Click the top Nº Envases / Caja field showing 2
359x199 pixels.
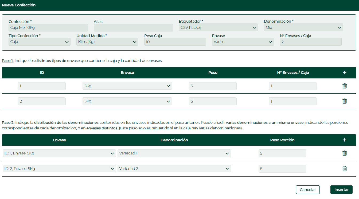[x=311, y=42]
